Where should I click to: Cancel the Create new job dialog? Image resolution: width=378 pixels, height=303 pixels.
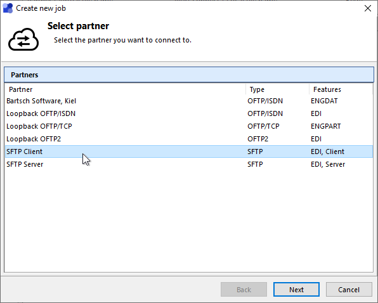349,289
